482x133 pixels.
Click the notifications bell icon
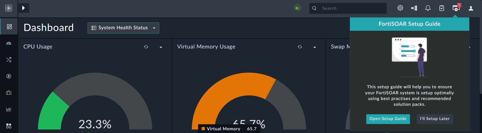428,8
